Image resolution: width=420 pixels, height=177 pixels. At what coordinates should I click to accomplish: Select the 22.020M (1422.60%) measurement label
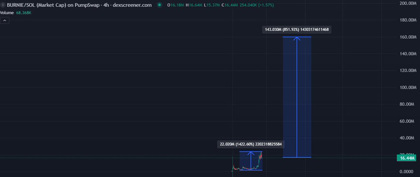pos(251,144)
